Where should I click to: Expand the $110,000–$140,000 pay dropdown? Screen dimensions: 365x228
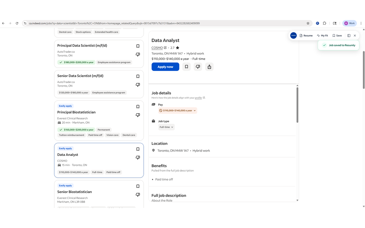pyautogui.click(x=178, y=111)
